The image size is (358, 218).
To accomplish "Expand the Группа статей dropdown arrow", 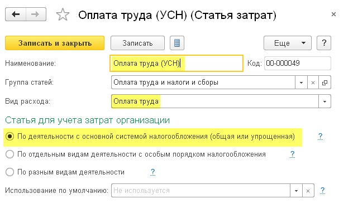I will (x=302, y=83).
